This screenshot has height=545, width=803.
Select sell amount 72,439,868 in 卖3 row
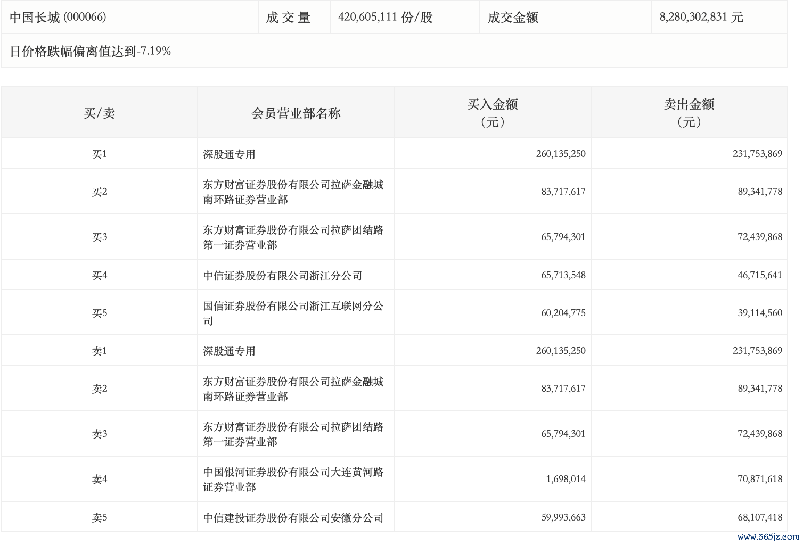[x=760, y=434]
